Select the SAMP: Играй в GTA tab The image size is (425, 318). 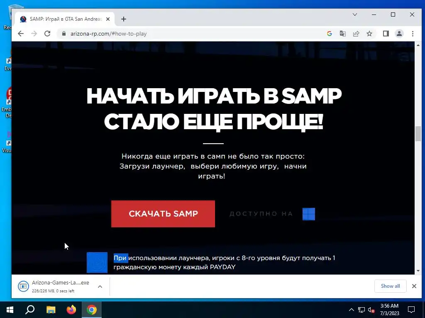[64, 19]
